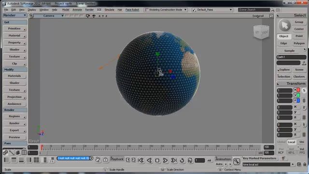Play the animation backward
Image resolution: width=309 pixels, height=174 pixels.
pos(149,160)
